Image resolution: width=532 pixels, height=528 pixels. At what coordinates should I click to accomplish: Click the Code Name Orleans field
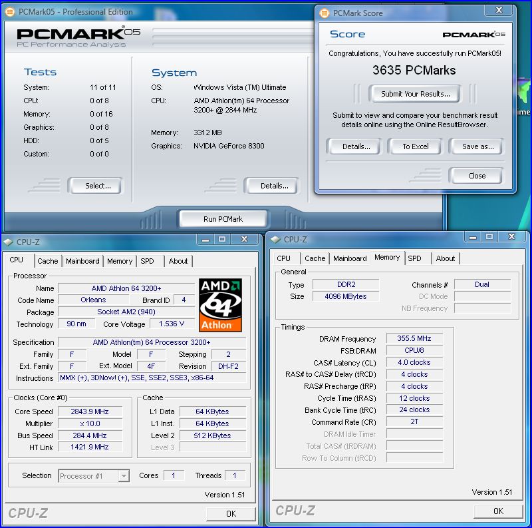(x=93, y=300)
